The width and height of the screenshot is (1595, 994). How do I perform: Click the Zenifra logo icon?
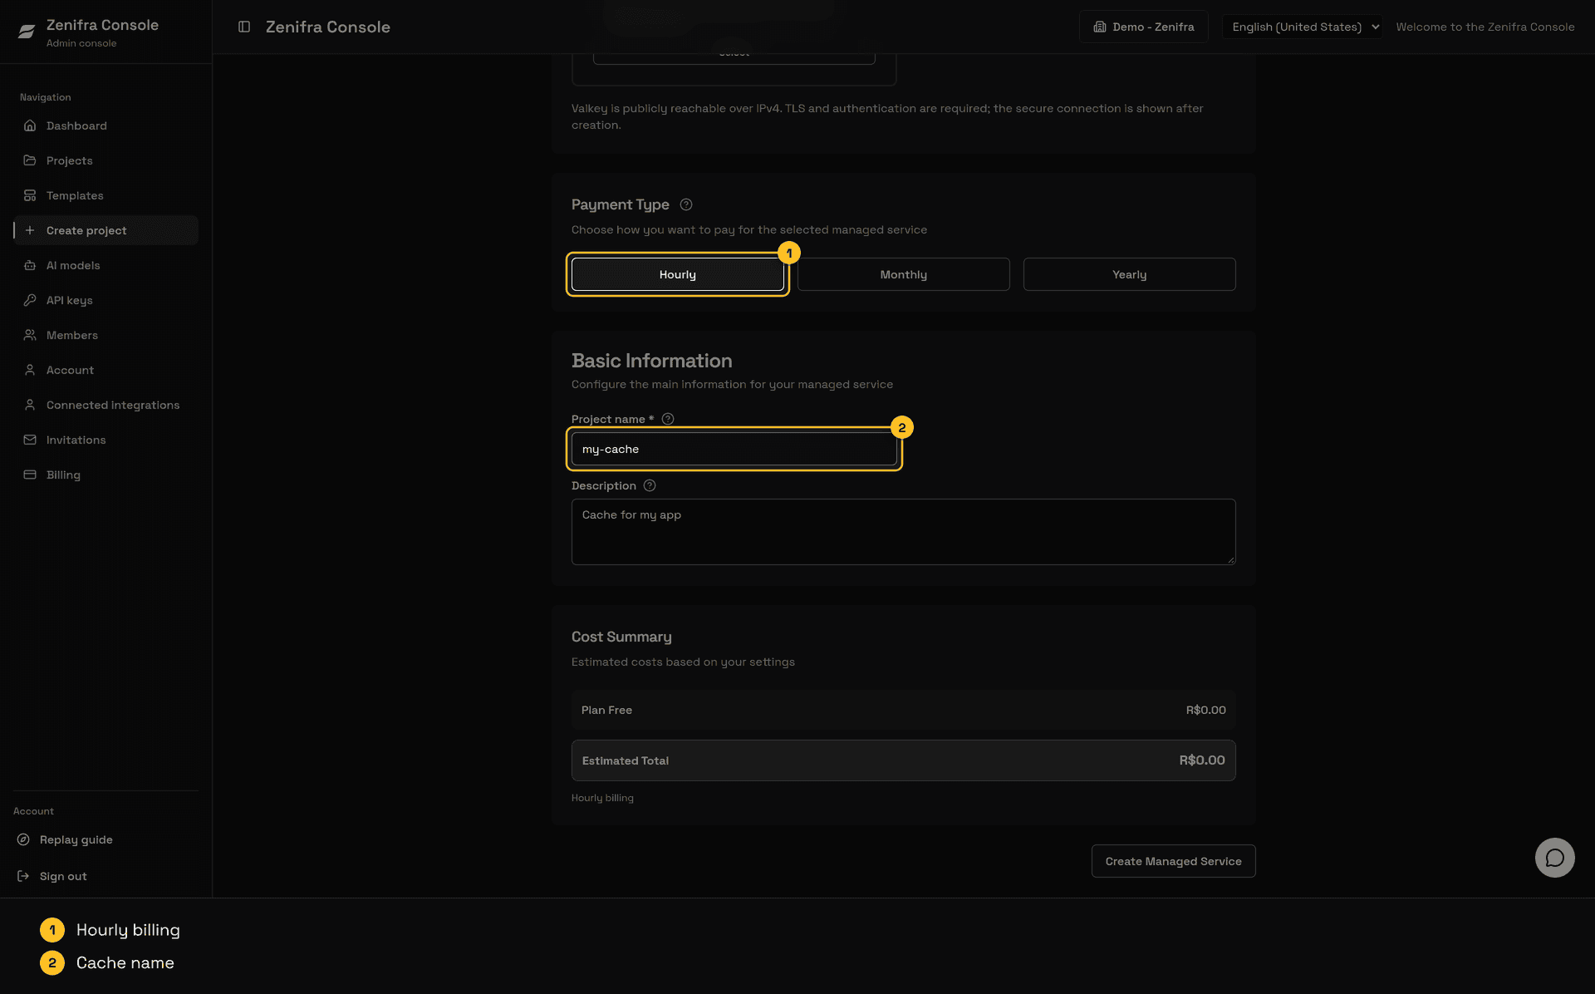tap(27, 32)
